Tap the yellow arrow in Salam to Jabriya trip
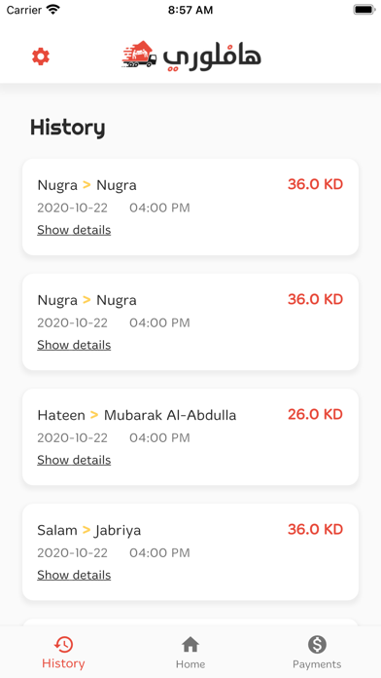Screen dimensions: 381x678 coord(87,530)
